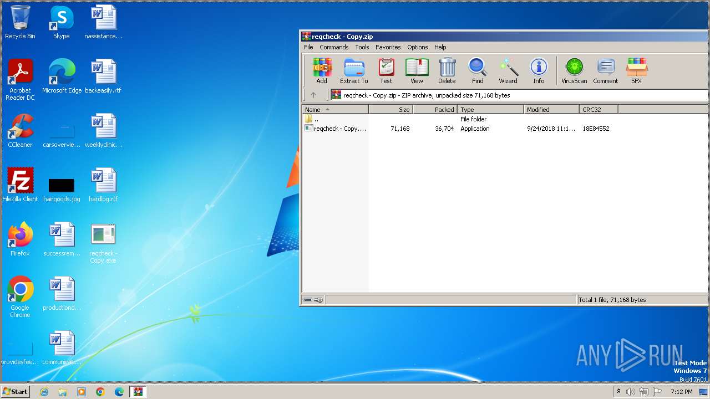Image resolution: width=710 pixels, height=399 pixels.
Task: Sort by the Type column header
Action: click(490, 110)
